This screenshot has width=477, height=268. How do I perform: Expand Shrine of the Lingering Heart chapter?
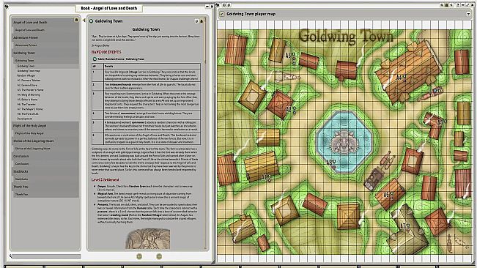point(45,141)
